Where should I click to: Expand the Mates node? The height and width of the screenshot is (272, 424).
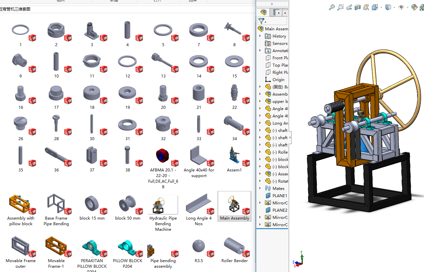point(260,188)
